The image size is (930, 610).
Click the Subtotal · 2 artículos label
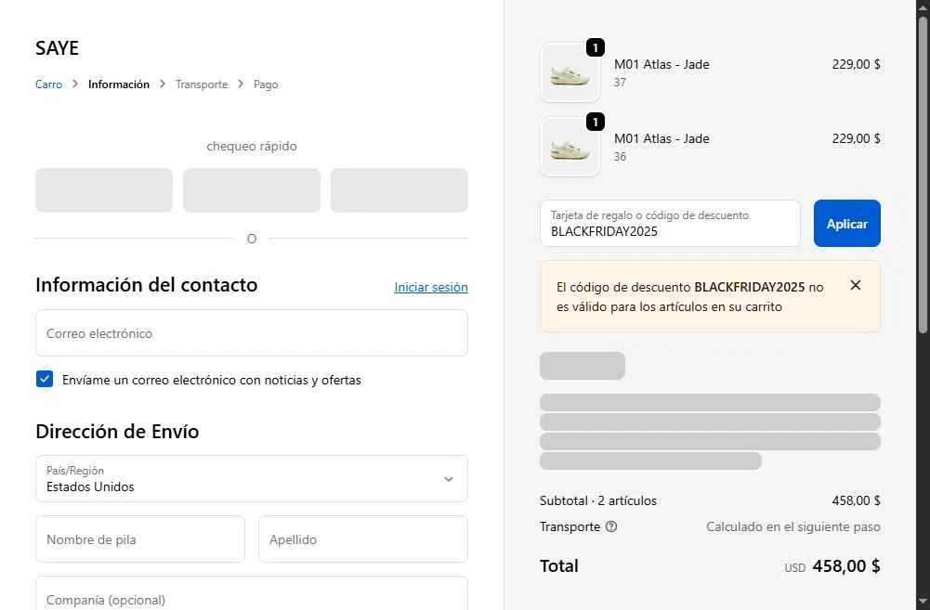[x=598, y=500]
